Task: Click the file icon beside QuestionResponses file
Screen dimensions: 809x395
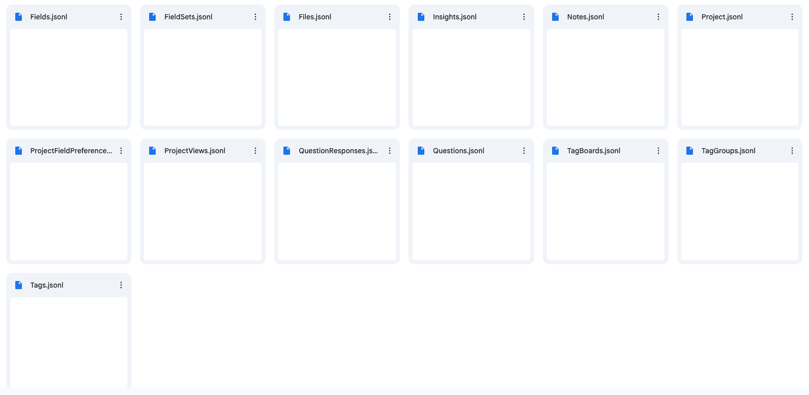Action: click(287, 151)
